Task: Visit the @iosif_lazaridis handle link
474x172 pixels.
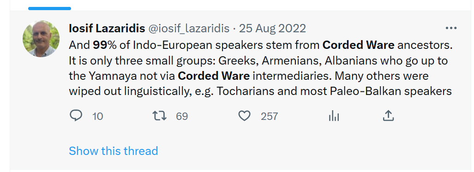Action: (188, 29)
